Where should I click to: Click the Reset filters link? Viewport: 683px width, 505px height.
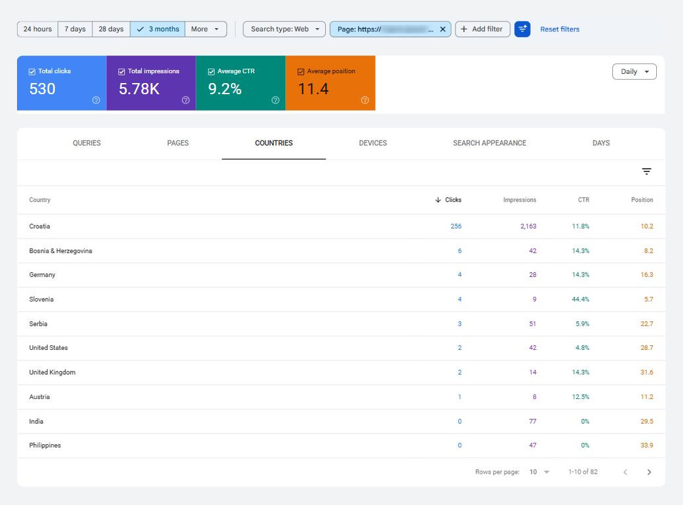coord(560,29)
